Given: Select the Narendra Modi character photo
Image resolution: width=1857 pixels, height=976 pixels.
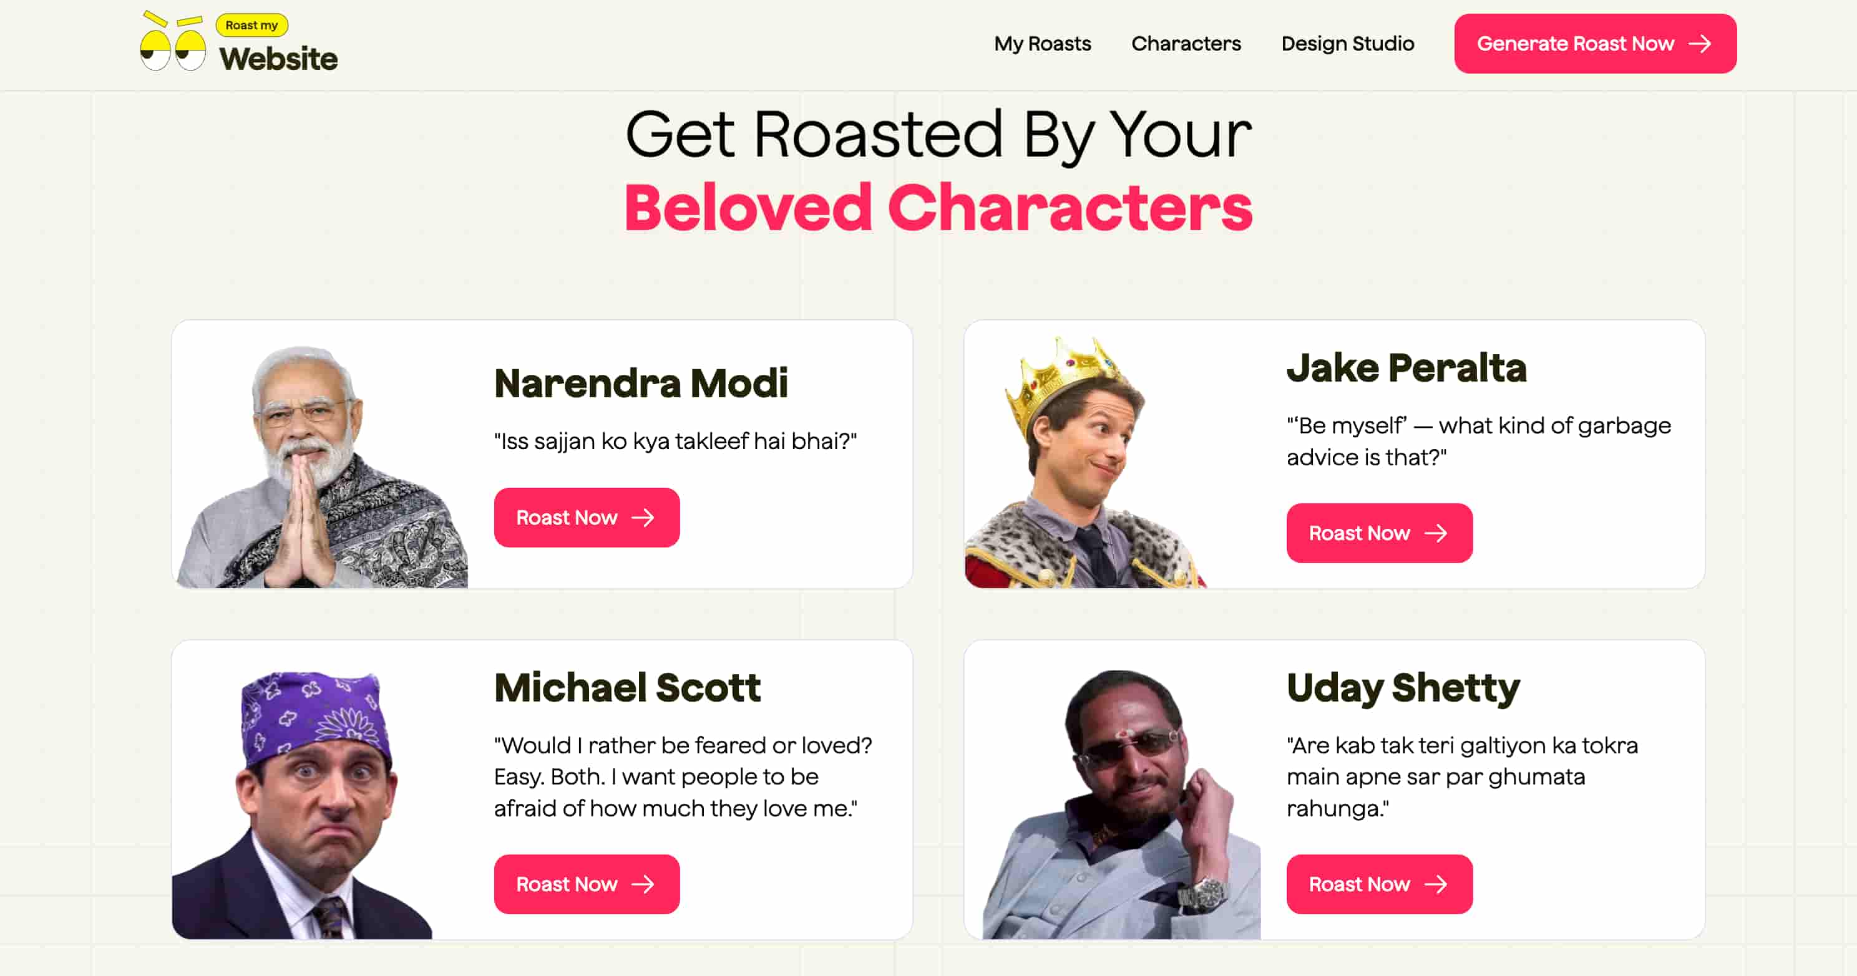Looking at the screenshot, I should click(322, 466).
